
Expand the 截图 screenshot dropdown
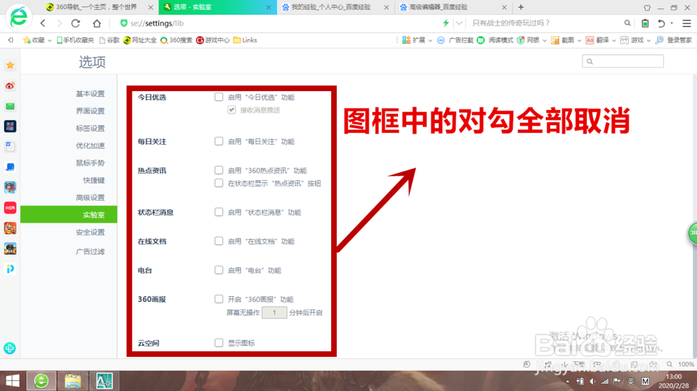click(579, 40)
